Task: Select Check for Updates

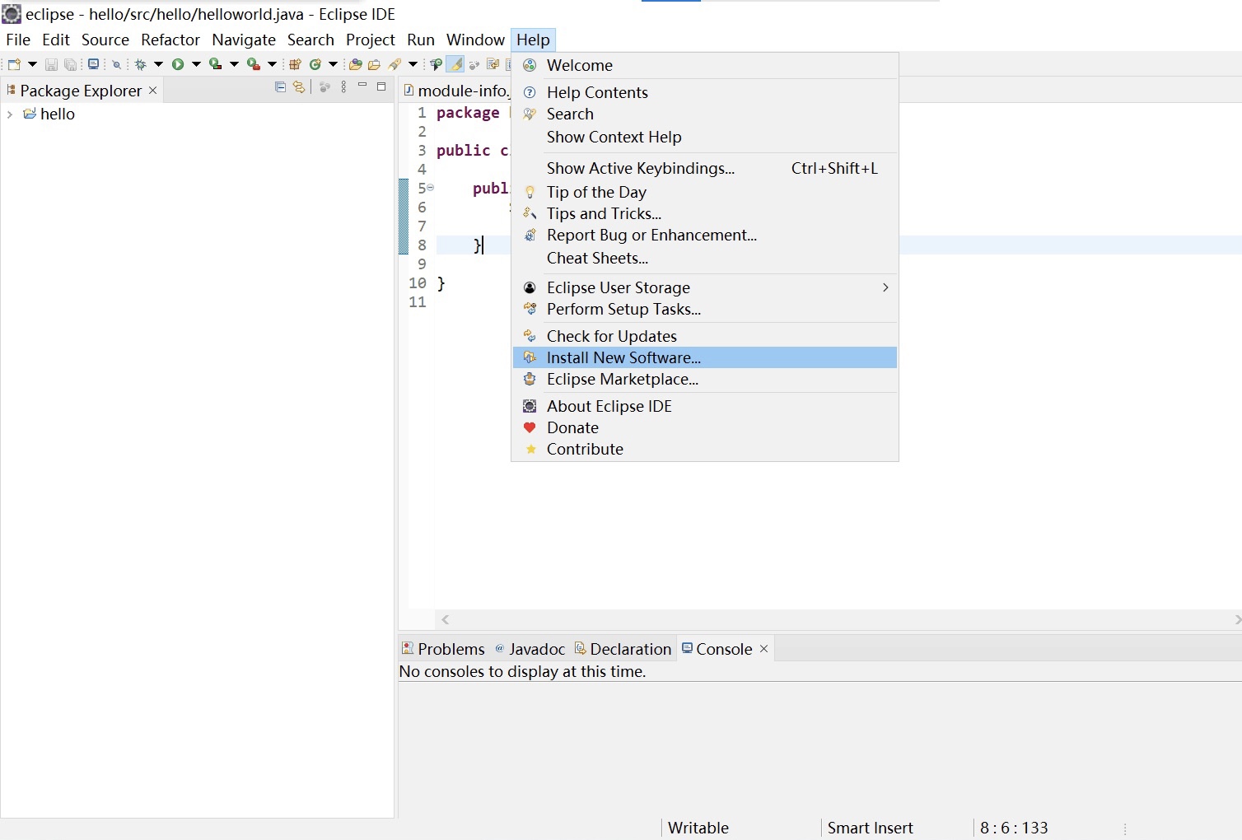Action: [x=705, y=336]
